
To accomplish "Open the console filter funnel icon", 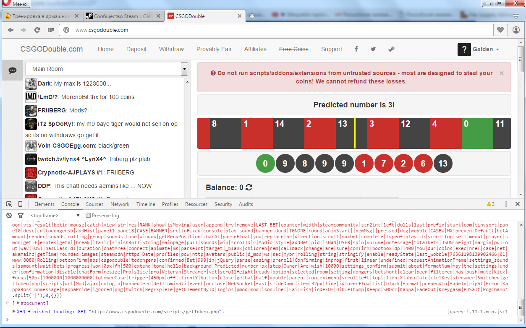I will (x=20, y=215).
